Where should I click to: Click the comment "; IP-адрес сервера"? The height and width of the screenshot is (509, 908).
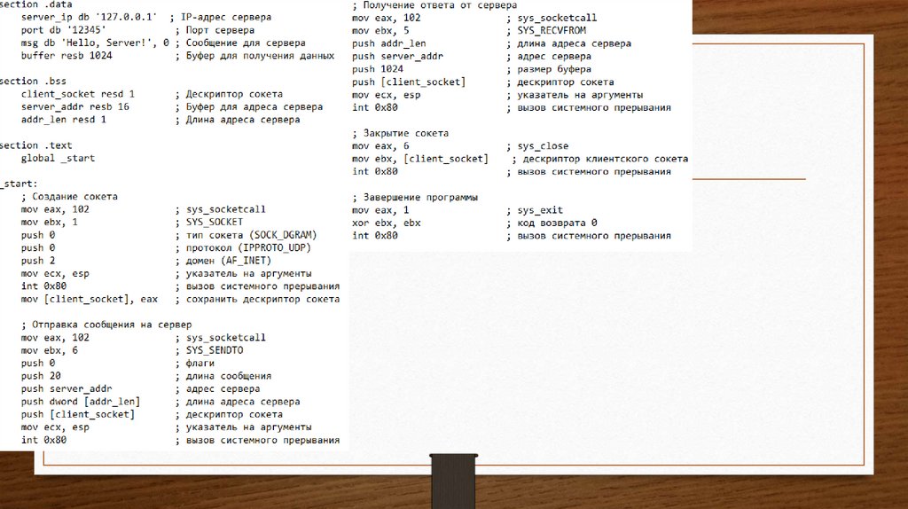point(221,17)
